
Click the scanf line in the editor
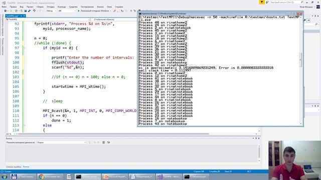[68, 67]
